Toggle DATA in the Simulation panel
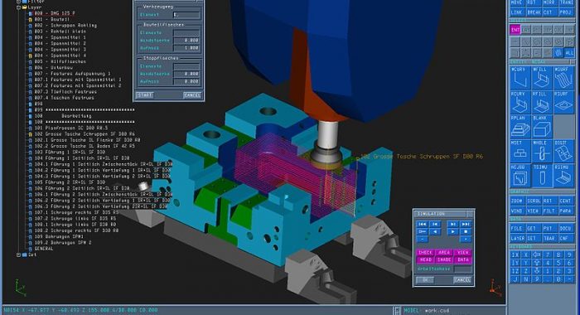Viewport: 580px width, 315px height. (462, 259)
